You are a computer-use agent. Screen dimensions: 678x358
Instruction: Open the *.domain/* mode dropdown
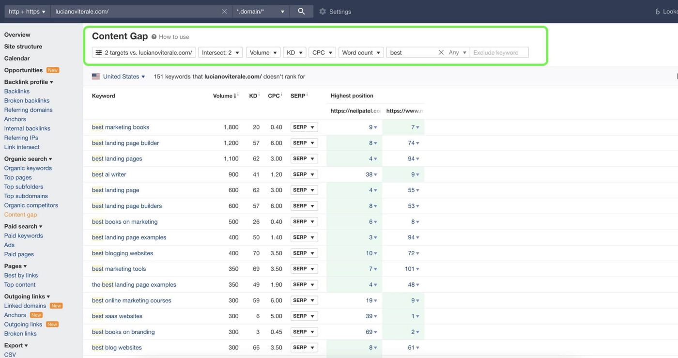click(261, 12)
